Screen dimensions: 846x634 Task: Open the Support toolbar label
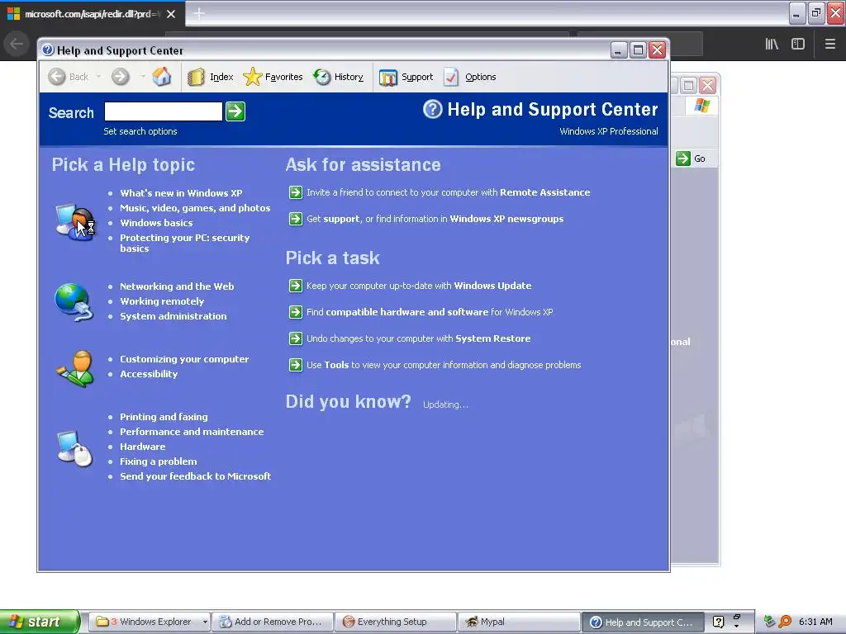[417, 77]
